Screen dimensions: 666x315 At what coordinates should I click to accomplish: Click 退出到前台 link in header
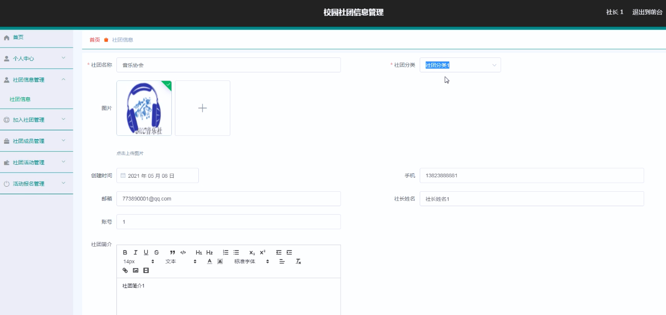(x=647, y=12)
